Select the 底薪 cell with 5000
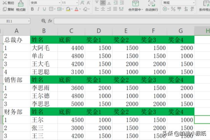This screenshot has width=210, height=140. pyautogui.click(x=71, y=104)
